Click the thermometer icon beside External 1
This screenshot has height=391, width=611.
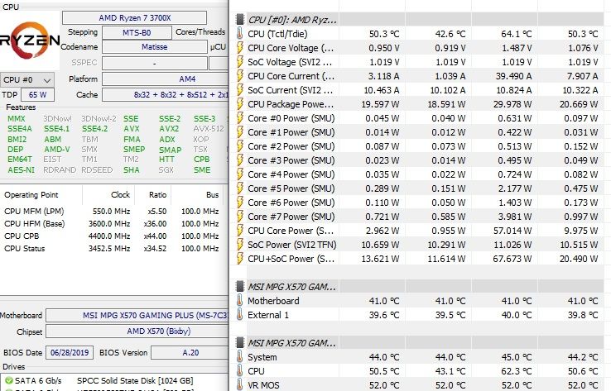[x=240, y=315]
